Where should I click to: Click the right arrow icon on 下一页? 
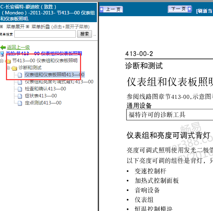tap(189, 9)
